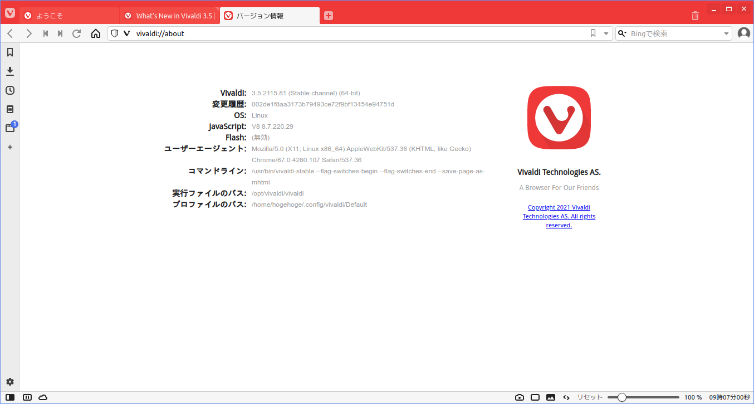The image size is (754, 404).
Task: Click the user agent Mozilla/5.0 text
Action: (361, 154)
